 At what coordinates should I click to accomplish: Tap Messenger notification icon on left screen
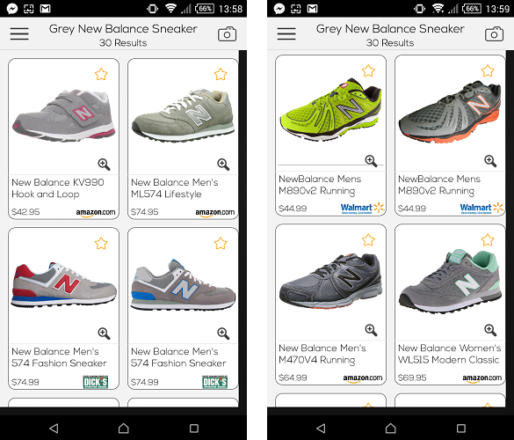tap(12, 9)
